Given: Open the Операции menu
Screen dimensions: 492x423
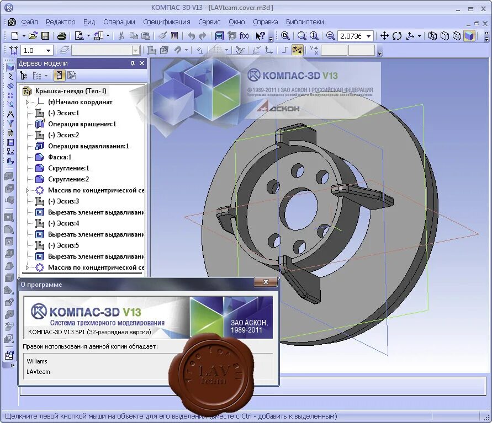Looking at the screenshot, I should (119, 22).
